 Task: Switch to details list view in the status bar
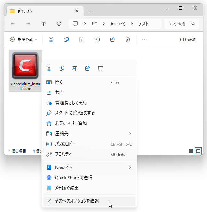coord(191,151)
